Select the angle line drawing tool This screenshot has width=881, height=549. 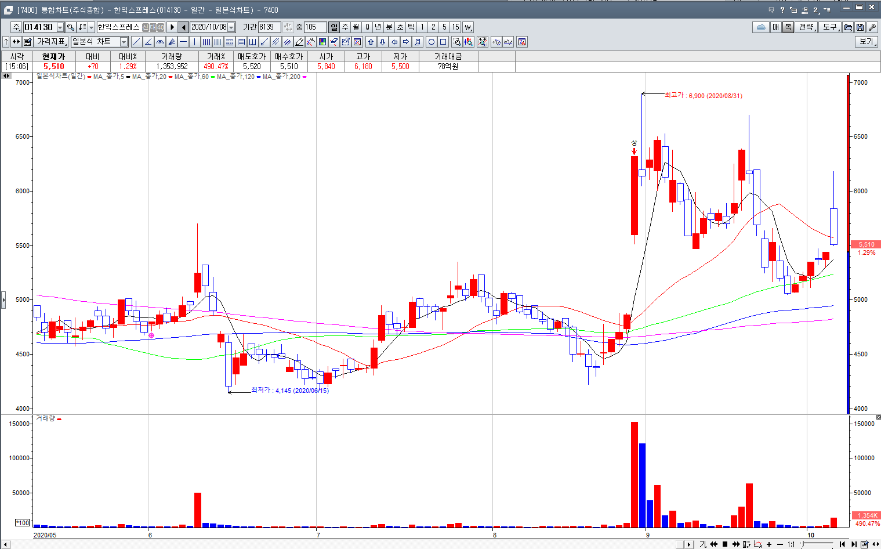(148, 42)
